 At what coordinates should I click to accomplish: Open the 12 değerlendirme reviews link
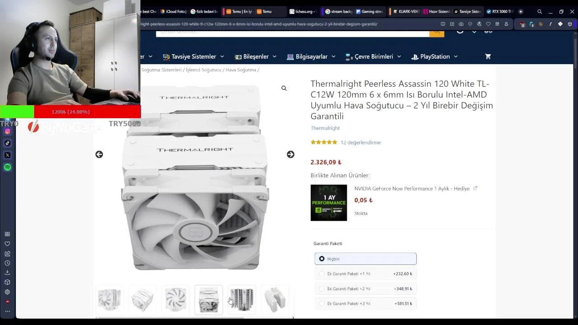tap(360, 142)
